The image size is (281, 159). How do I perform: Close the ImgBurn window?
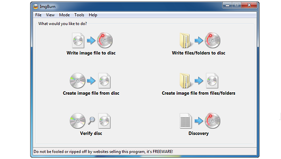coord(249,5)
